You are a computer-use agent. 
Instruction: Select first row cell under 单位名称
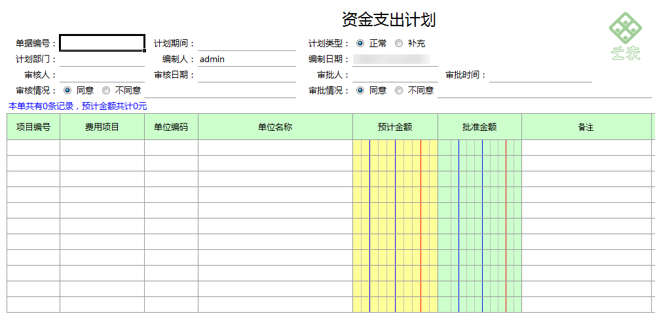pos(275,148)
